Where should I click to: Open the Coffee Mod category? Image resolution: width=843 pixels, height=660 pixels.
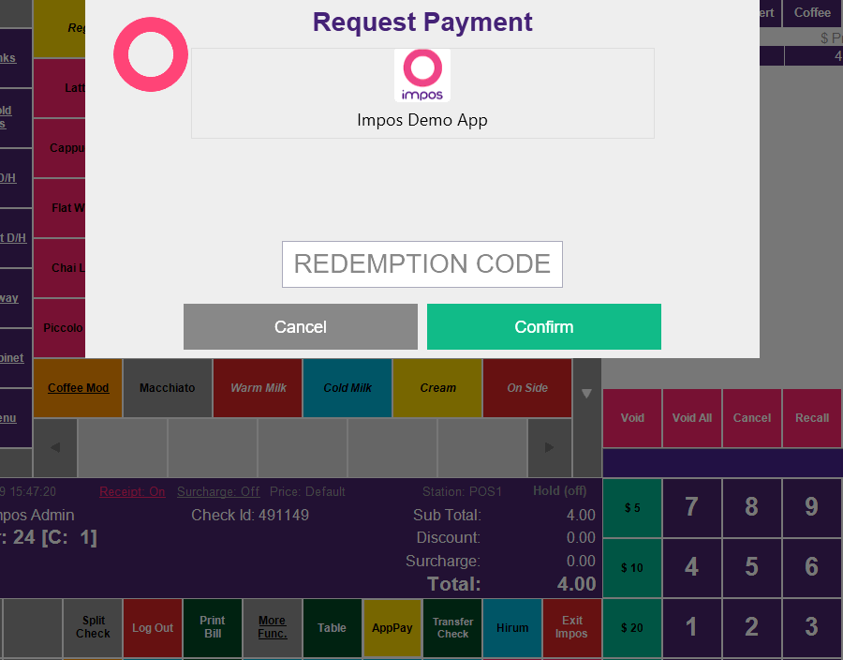coord(78,388)
